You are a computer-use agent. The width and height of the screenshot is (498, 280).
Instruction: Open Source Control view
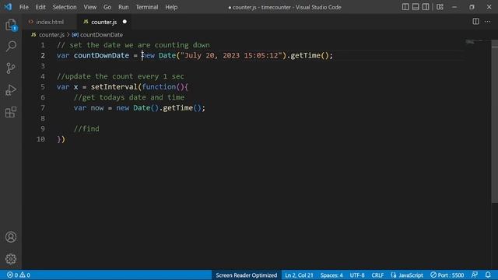point(11,68)
